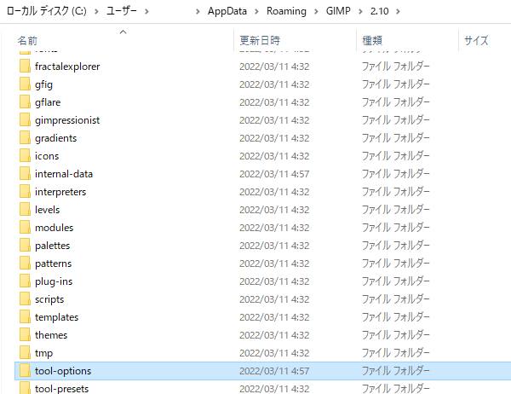Click the tool-presets folder name
Image resolution: width=511 pixels, height=394 pixels.
61,389
